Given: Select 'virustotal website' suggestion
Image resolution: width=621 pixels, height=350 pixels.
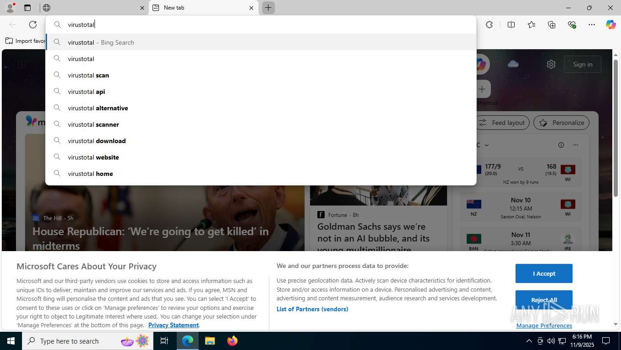Looking at the screenshot, I should 261,157.
